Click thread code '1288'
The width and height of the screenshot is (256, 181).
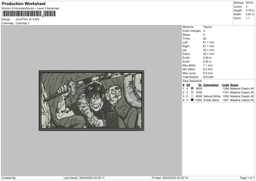[x=226, y=88]
